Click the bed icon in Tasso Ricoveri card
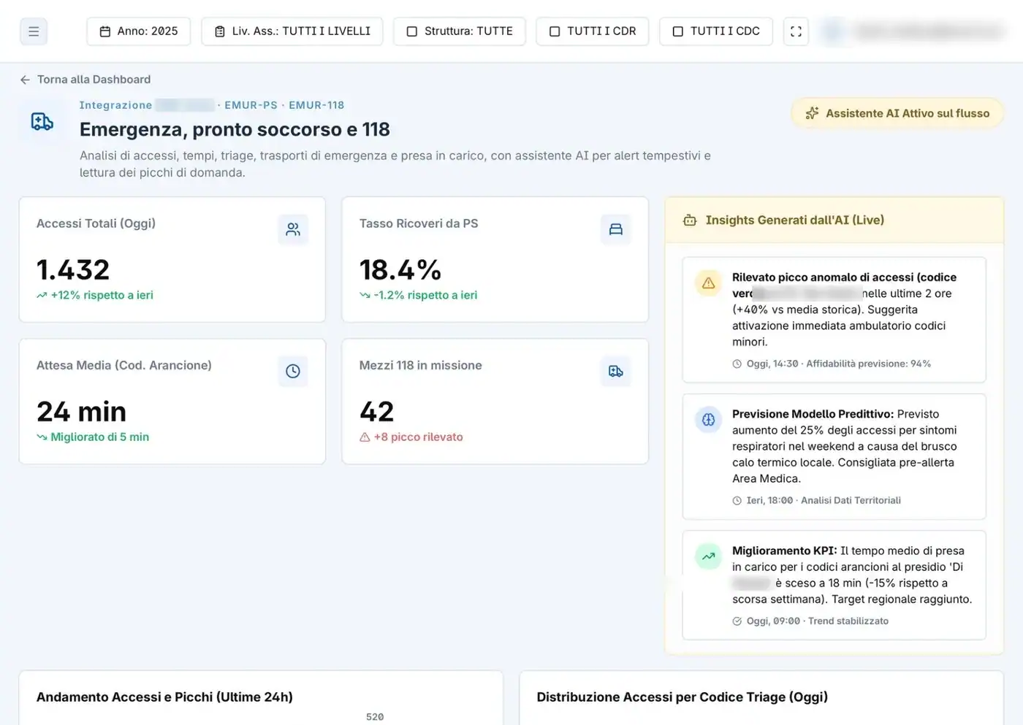The height and width of the screenshot is (725, 1023). pyautogui.click(x=616, y=229)
